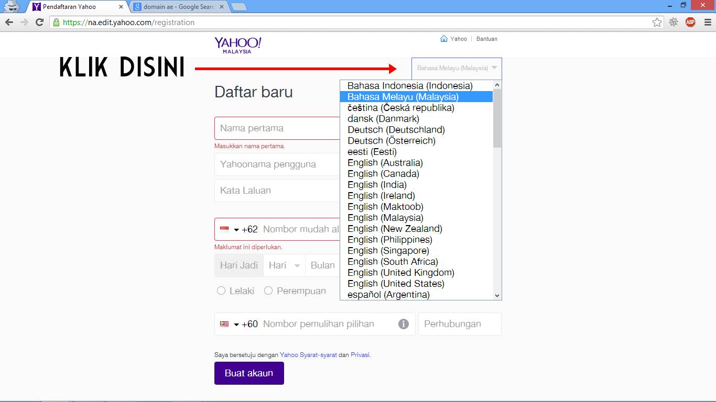Select dansk (Danmark) language

[x=417, y=119]
